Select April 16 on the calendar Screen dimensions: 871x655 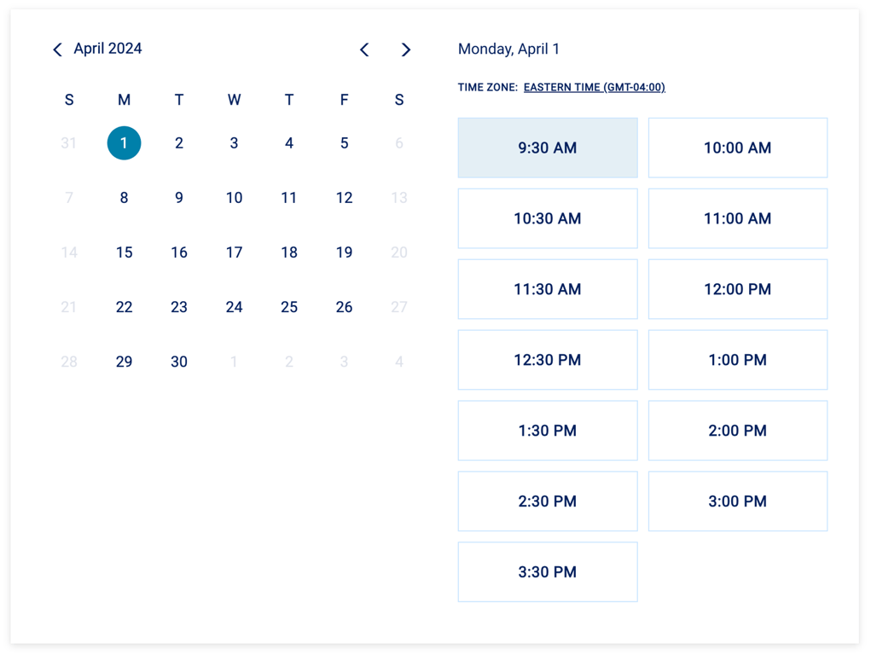(x=179, y=252)
